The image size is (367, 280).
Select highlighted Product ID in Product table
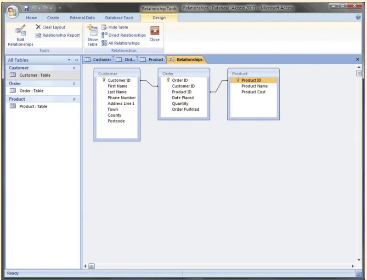[254, 80]
